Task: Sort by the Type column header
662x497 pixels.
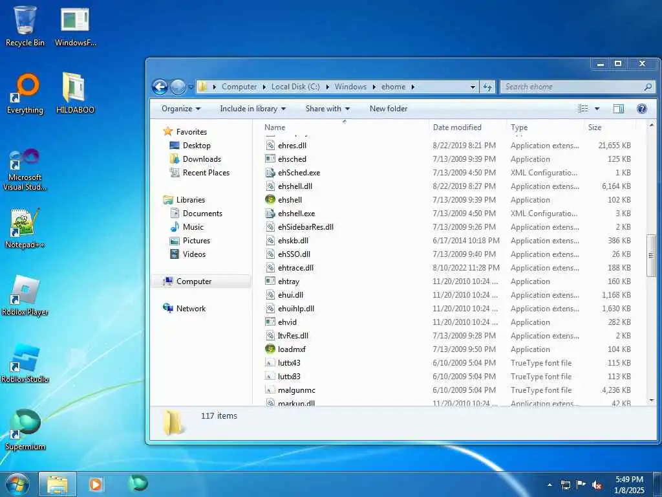Action: click(x=546, y=127)
